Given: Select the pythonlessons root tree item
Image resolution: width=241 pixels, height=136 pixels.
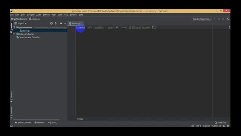Looking at the screenshot, I should click(26, 28).
